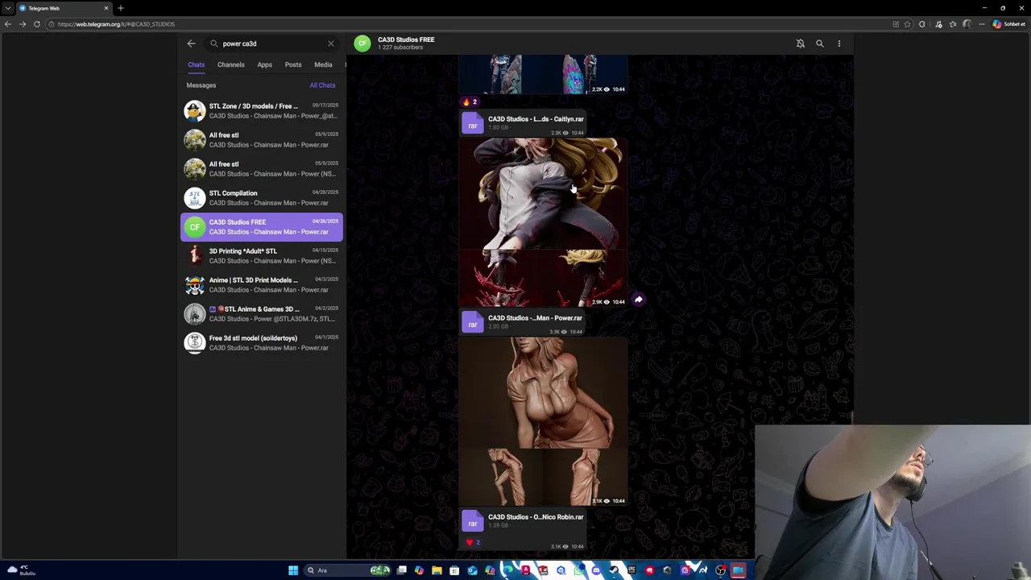Open a new browser tab with plus
The image size is (1031, 580).
click(x=120, y=8)
